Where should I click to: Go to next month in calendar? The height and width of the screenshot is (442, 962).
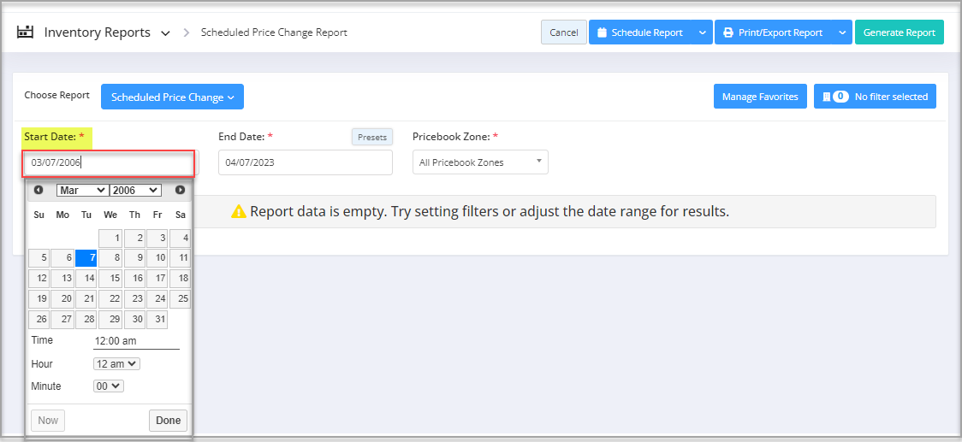[180, 190]
